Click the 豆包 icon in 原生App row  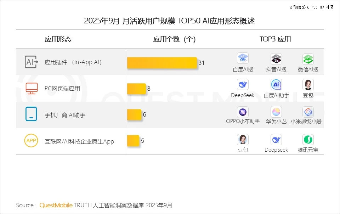tap(243, 140)
